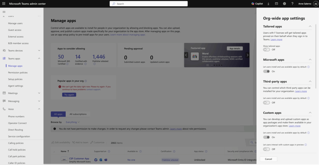Open the app launcher waffle icon

click(4, 4)
